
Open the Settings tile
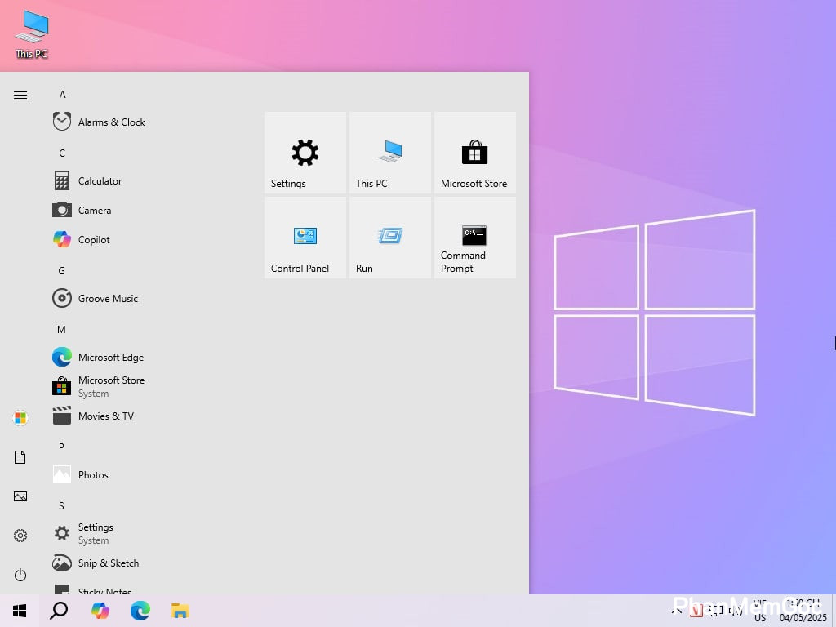tap(305, 153)
